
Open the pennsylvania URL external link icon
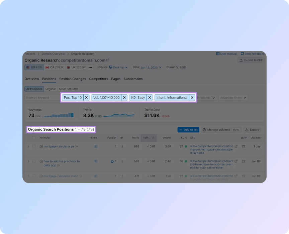pos(236,146)
